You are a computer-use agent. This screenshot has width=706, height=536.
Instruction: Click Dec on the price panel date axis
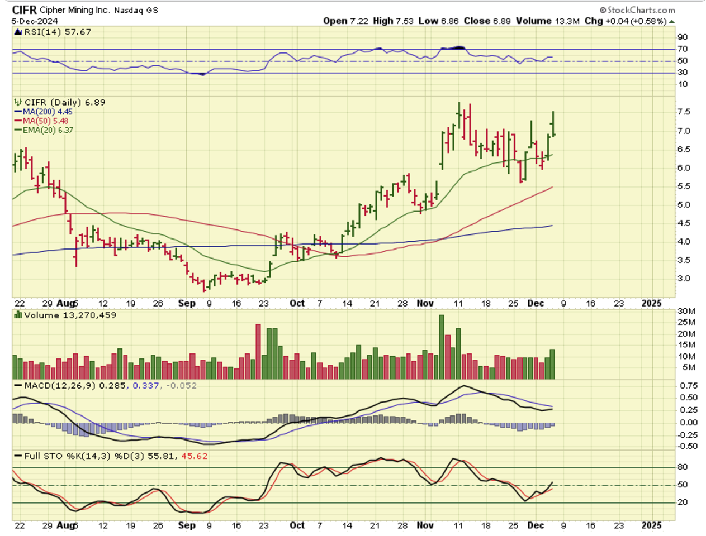click(536, 303)
